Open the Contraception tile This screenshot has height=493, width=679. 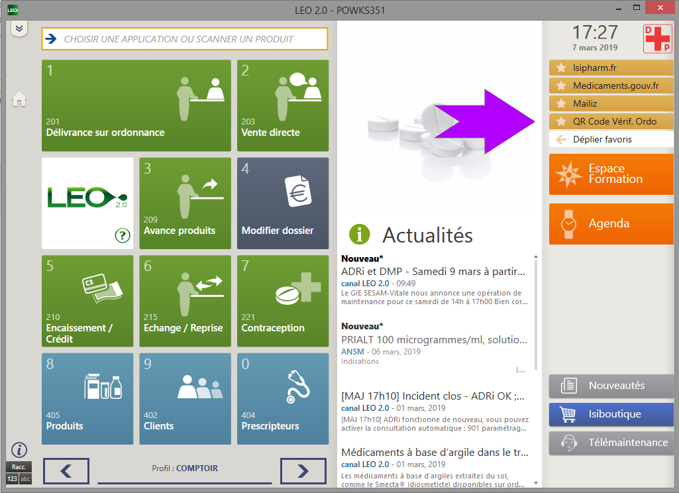point(283,301)
